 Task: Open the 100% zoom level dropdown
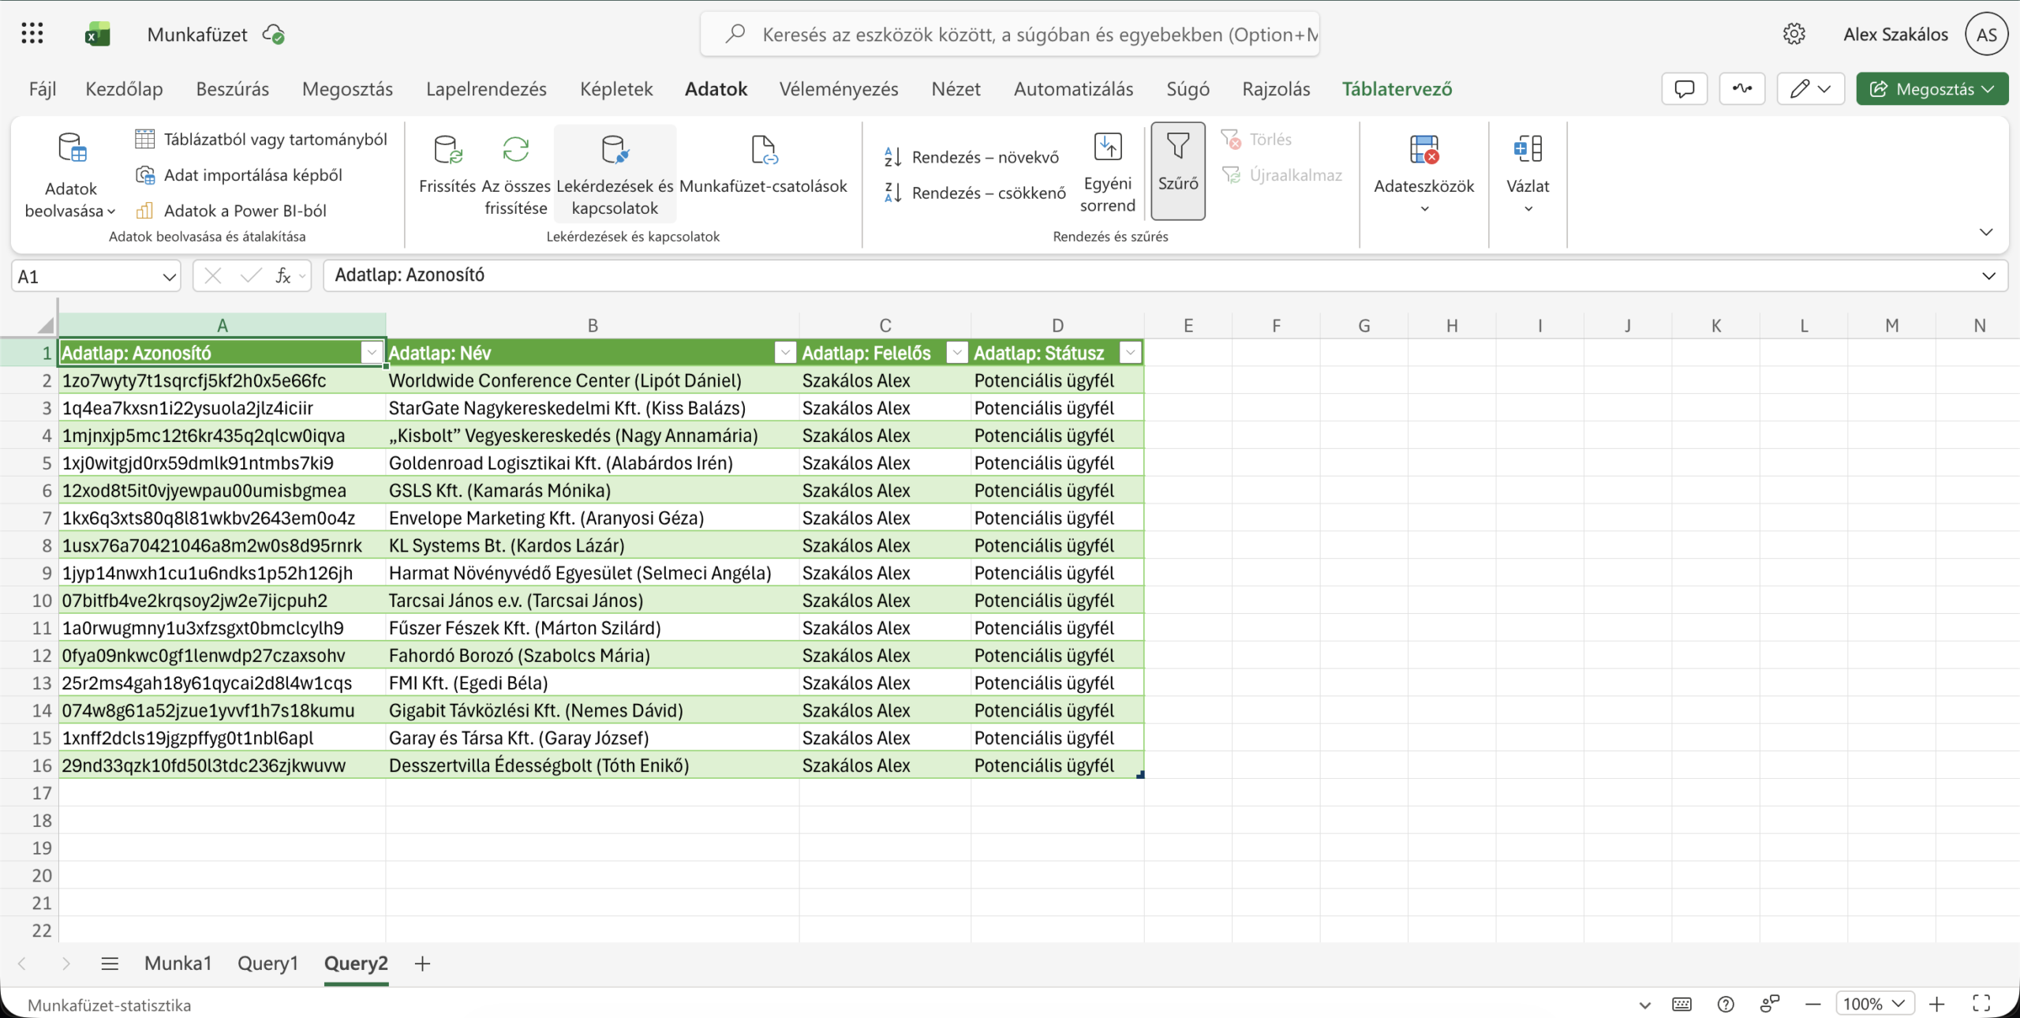click(1874, 1004)
